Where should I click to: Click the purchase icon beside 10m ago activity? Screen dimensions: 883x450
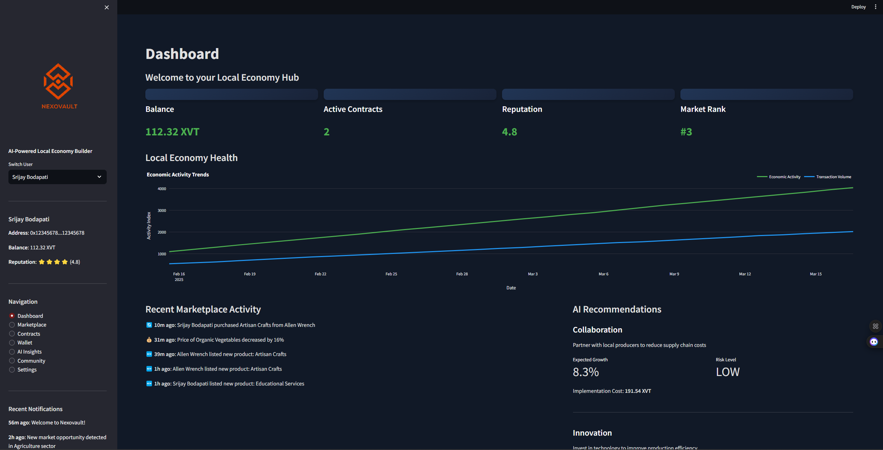tap(149, 325)
